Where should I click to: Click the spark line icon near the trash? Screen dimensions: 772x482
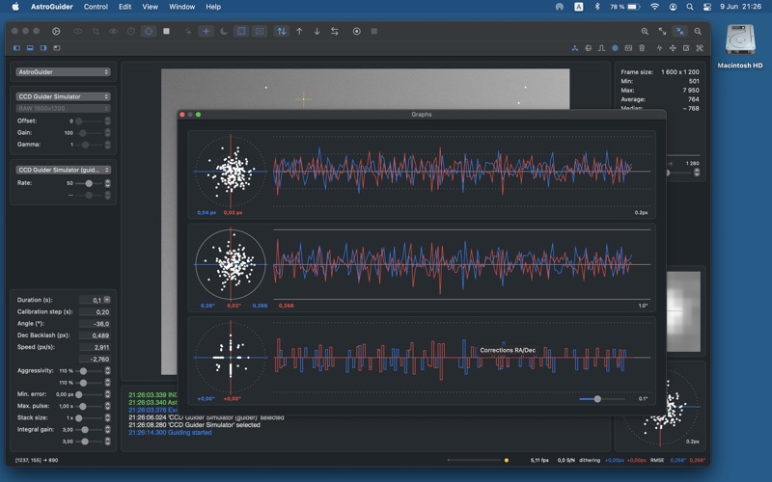point(659,47)
